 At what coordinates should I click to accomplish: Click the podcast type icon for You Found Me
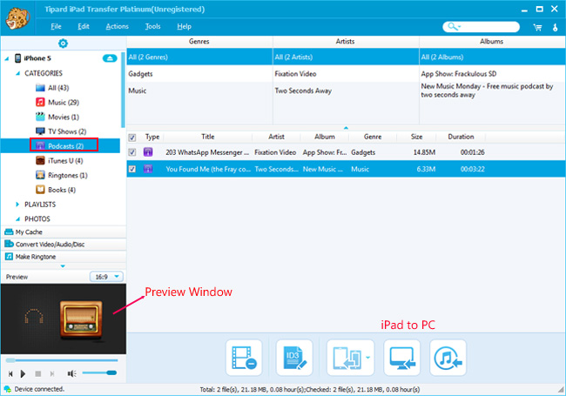pyautogui.click(x=148, y=169)
